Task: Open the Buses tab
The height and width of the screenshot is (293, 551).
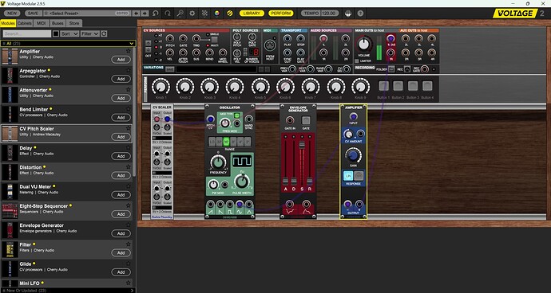Action: tap(57, 23)
